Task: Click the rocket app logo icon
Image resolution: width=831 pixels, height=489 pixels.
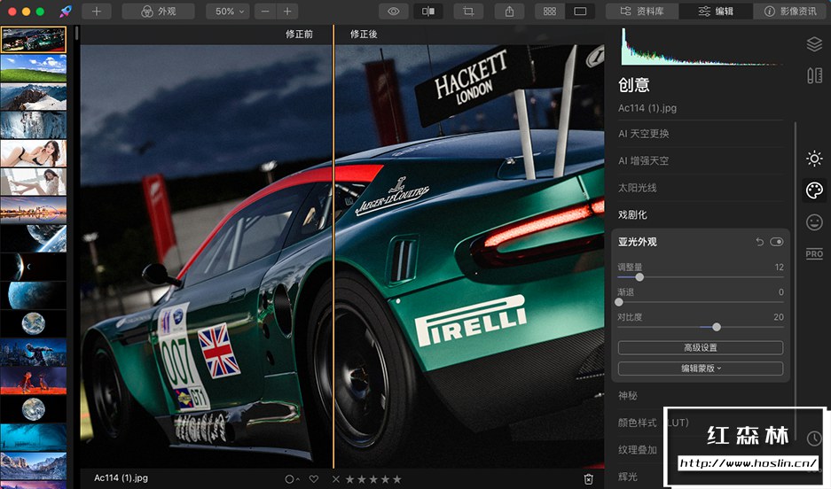Action: click(66, 12)
